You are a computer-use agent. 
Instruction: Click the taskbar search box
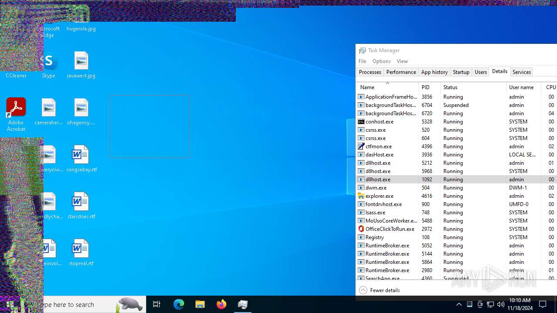pos(83,304)
